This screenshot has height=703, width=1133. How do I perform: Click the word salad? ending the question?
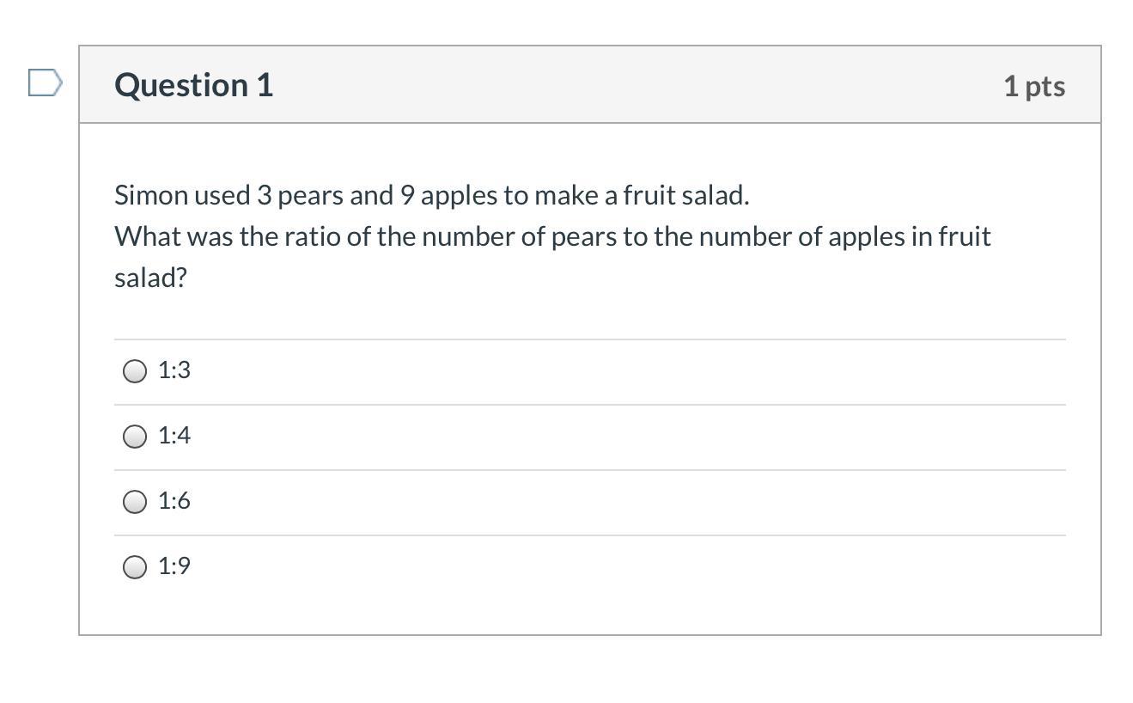coord(150,278)
